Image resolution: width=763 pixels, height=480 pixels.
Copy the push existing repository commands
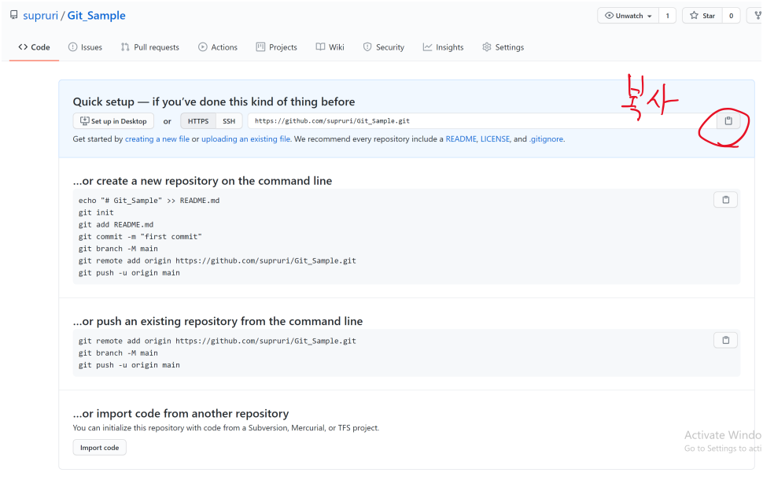point(725,340)
